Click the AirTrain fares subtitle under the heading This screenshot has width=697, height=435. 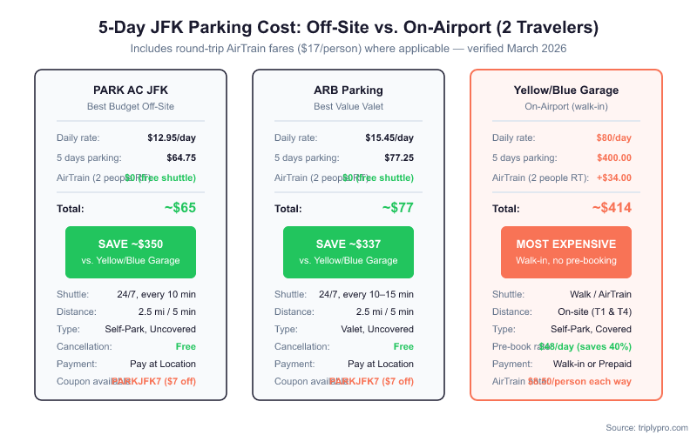coord(348,49)
